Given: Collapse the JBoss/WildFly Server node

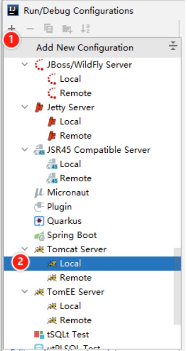Looking at the screenshot, I should (x=25, y=65).
